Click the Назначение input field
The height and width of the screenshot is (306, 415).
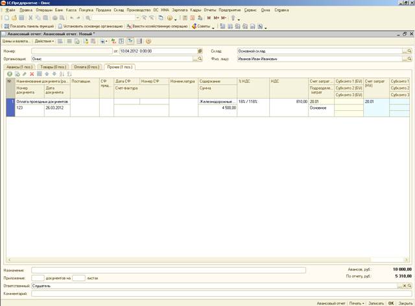tap(169, 270)
